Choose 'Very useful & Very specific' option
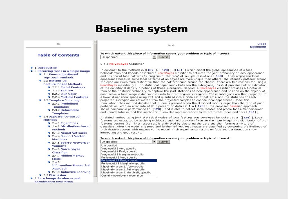 click(x=129, y=149)
